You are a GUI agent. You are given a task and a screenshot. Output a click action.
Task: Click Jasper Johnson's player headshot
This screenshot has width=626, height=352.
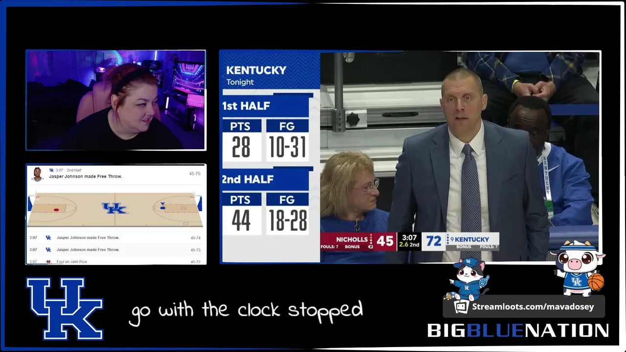coord(38,175)
